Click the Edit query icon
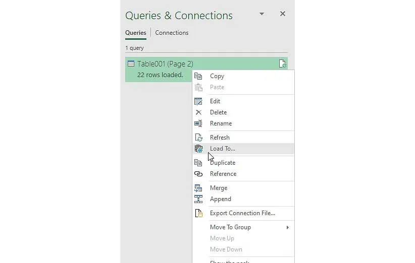The width and height of the screenshot is (415, 263). [198, 101]
